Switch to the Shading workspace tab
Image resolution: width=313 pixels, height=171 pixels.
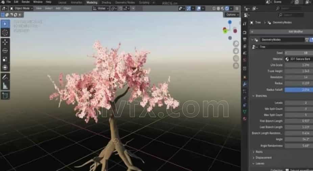(x=106, y=3)
